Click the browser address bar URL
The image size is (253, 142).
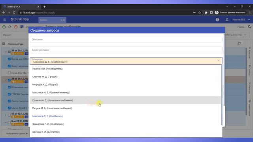[x=39, y=13]
